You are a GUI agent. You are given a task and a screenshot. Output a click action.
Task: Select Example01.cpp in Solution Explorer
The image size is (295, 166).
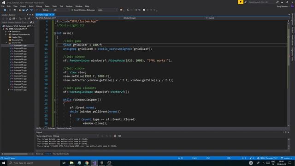pos(20,46)
